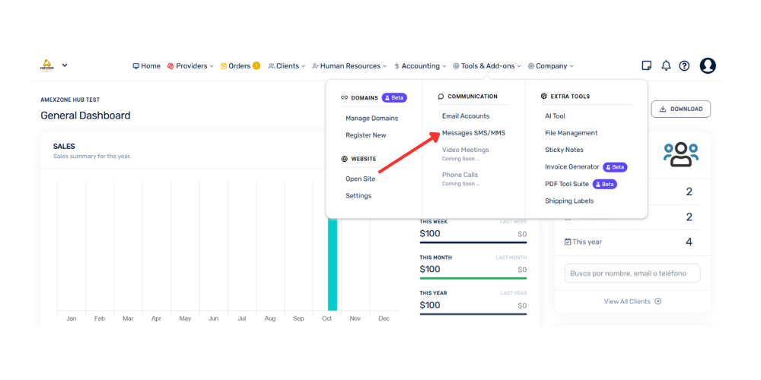Open Manage Domains option

372,118
